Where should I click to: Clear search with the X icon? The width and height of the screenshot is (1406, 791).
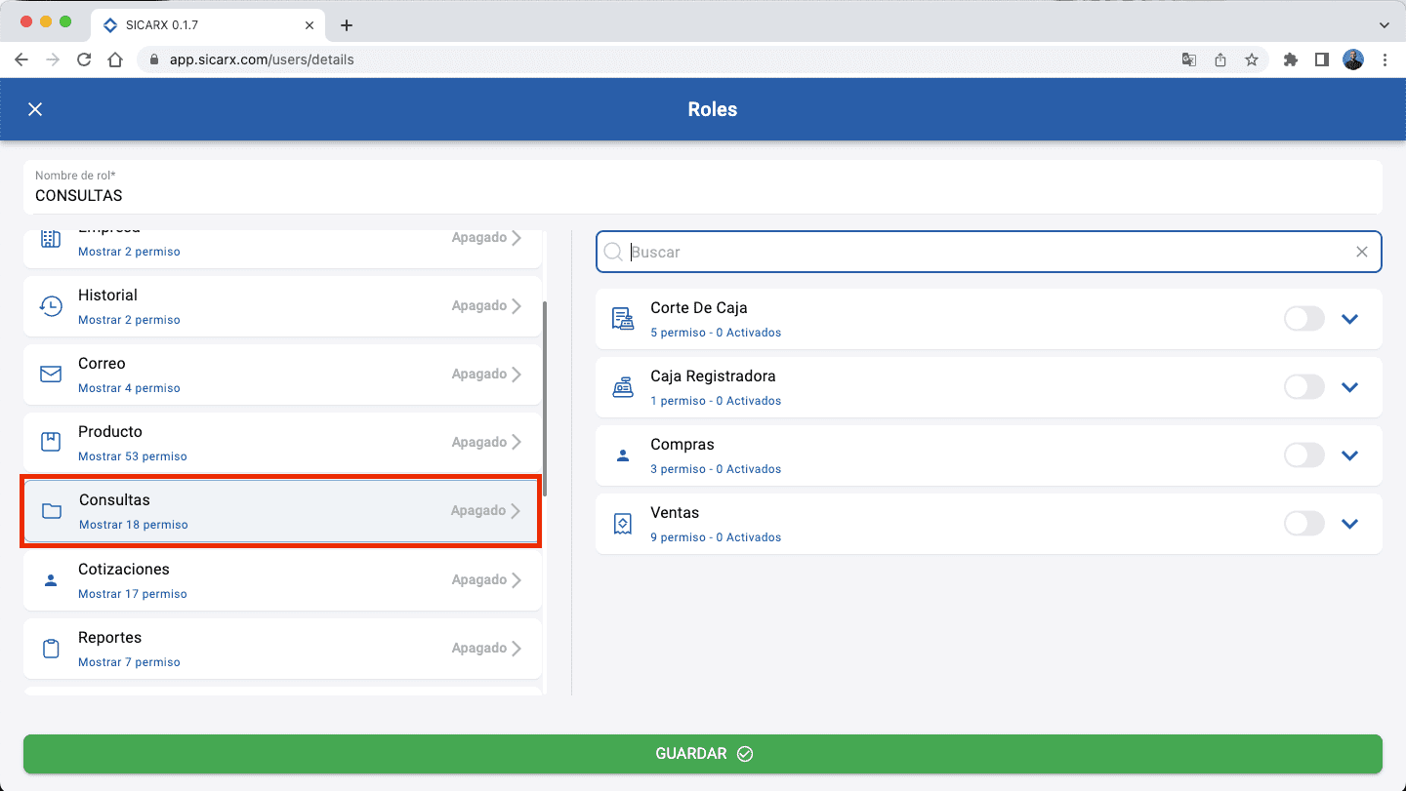click(1362, 252)
